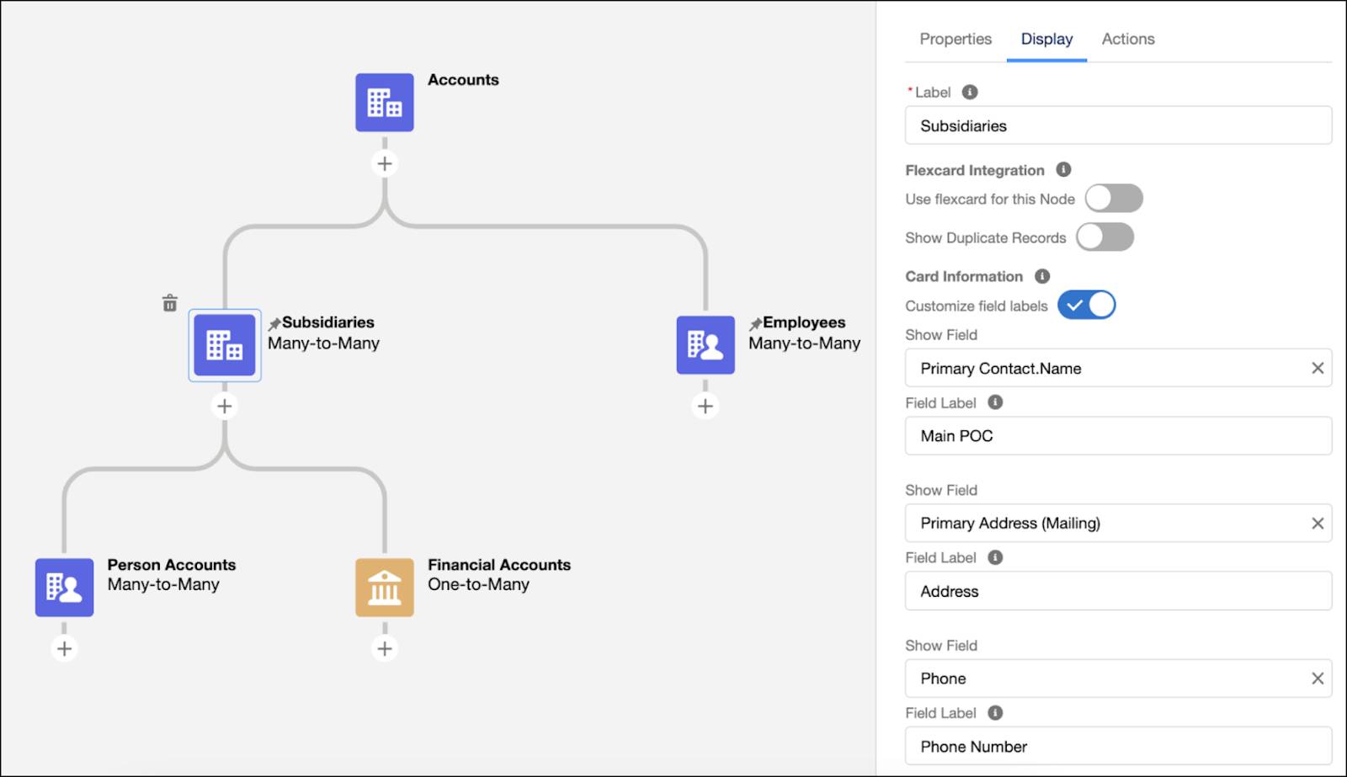The image size is (1347, 777).
Task: Enable Use flexcard for this Node
Action: [x=1113, y=199]
